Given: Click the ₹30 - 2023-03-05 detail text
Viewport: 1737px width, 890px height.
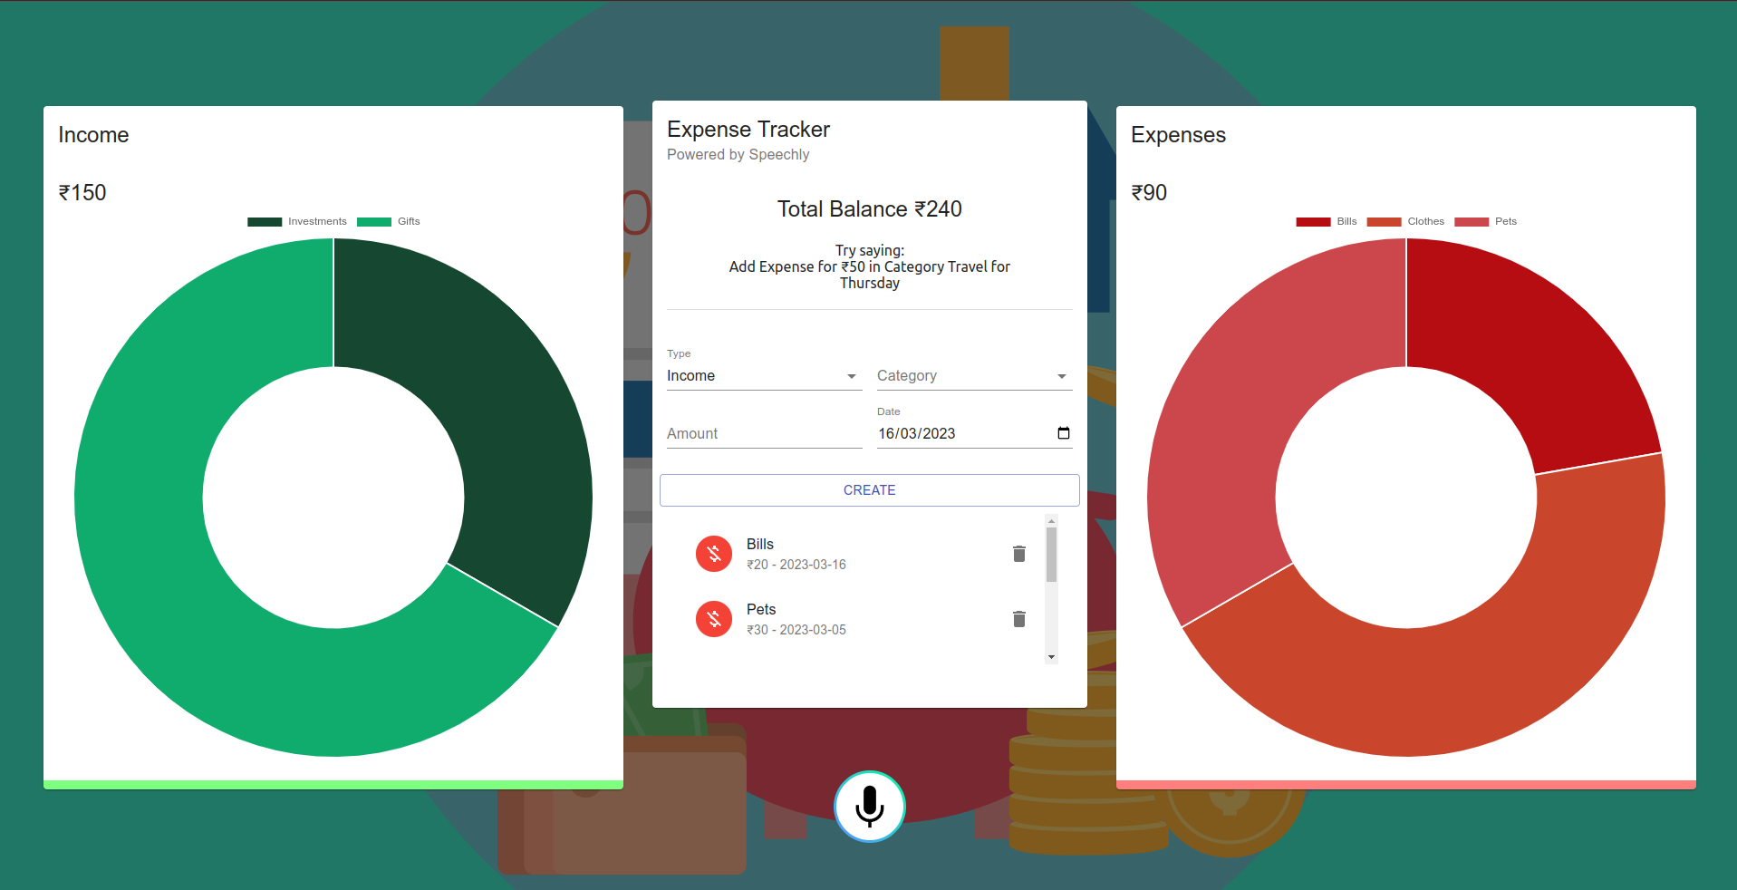Looking at the screenshot, I should [796, 630].
